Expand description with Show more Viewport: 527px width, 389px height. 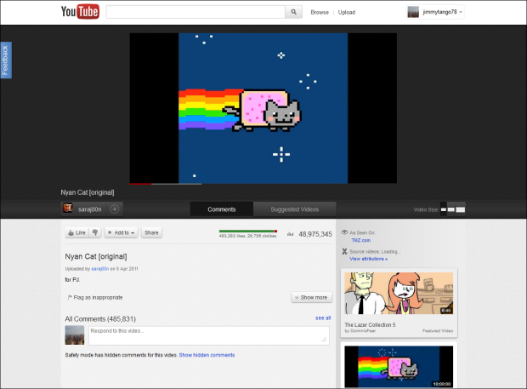pos(311,297)
